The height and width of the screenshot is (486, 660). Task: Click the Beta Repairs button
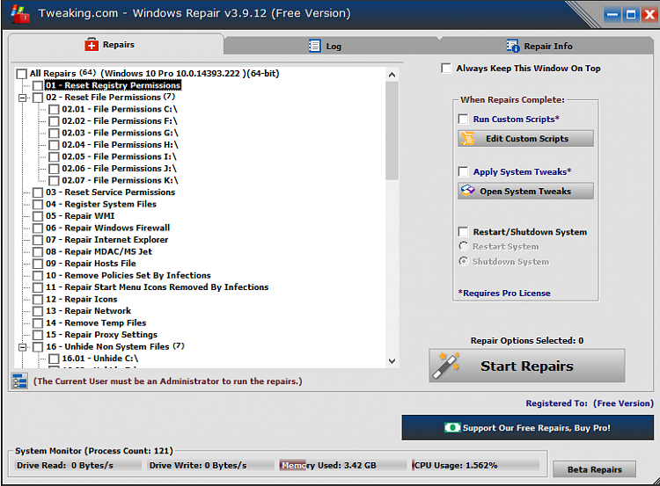594,469
